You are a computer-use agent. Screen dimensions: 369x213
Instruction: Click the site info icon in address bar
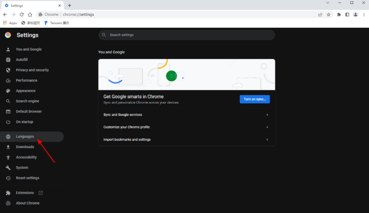click(x=40, y=14)
